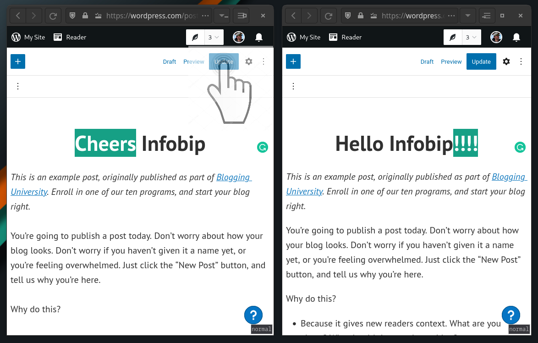This screenshot has height=343, width=538.
Task: Click Draft link in left editor
Action: pos(170,62)
